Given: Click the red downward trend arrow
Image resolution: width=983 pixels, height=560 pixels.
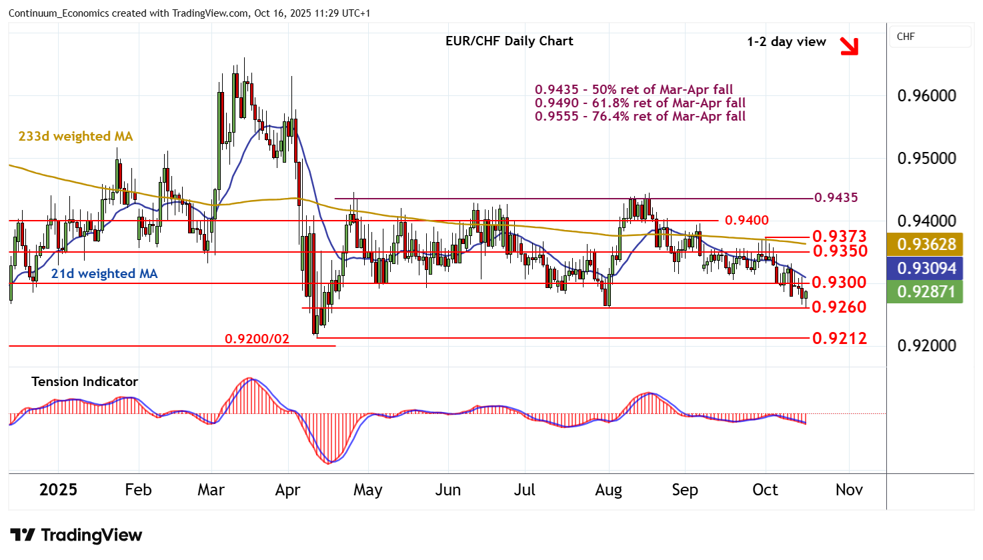Looking at the screenshot, I should [x=848, y=45].
